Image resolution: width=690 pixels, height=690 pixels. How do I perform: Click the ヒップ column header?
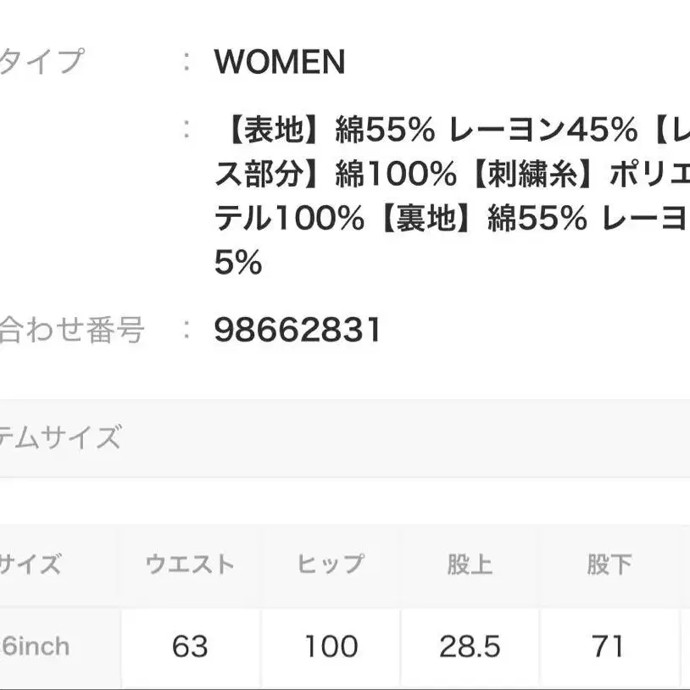pyautogui.click(x=331, y=565)
